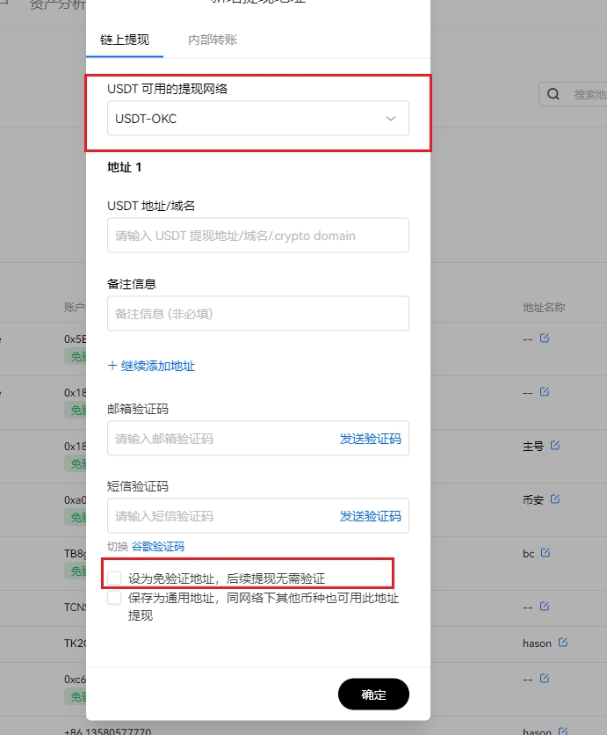
Task: Check the 保存为通用地址 checkbox
Action: (x=114, y=598)
